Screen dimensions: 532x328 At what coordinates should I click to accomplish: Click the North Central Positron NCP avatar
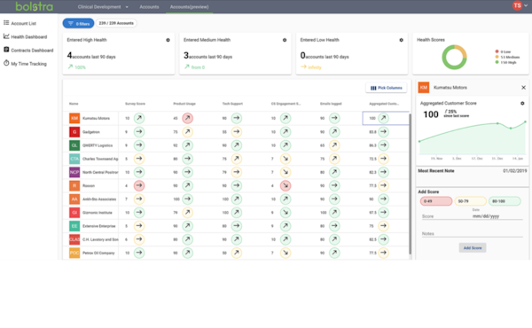coord(74,172)
